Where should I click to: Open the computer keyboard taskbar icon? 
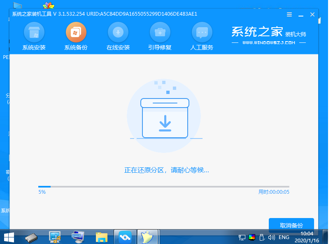click(x=78, y=237)
